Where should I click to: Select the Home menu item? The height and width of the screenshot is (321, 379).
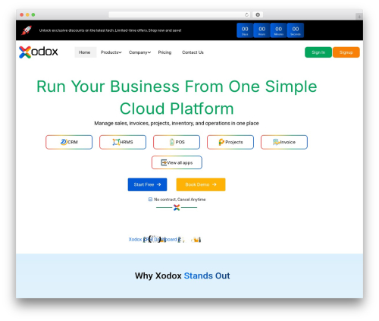point(85,52)
